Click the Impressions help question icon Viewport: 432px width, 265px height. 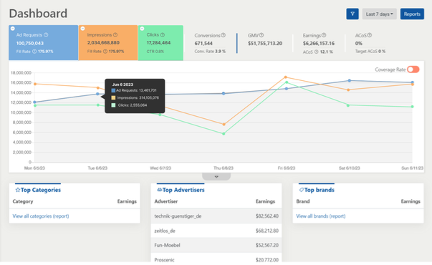tap(115, 35)
